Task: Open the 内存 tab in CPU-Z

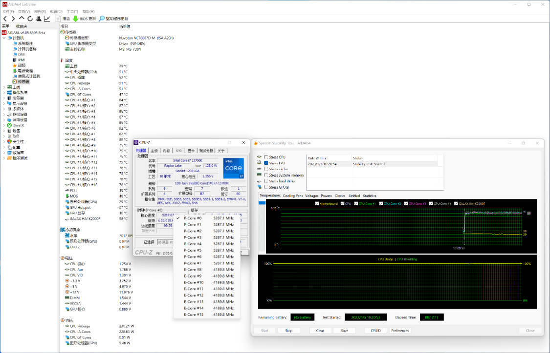Action: [x=167, y=151]
